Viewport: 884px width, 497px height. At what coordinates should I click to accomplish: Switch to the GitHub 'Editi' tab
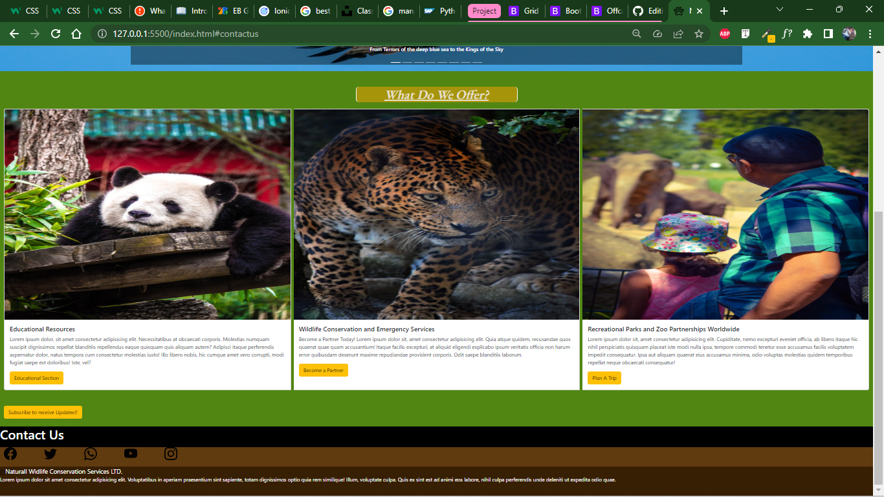pos(648,11)
